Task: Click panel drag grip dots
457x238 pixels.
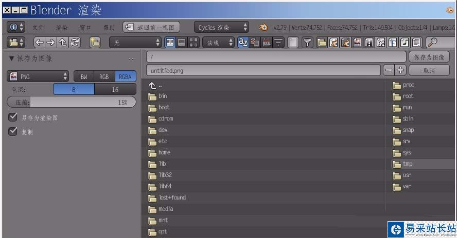Action: 132,60
